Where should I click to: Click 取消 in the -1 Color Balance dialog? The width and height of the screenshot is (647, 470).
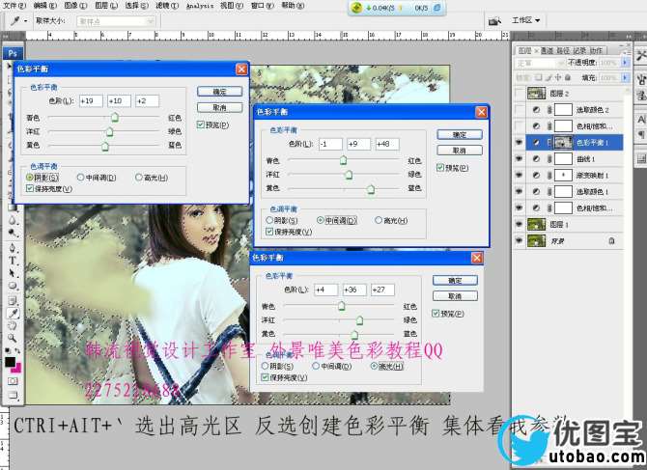[x=460, y=151]
